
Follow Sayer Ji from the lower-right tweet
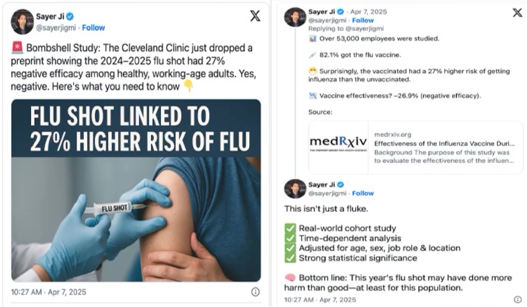coord(363,193)
